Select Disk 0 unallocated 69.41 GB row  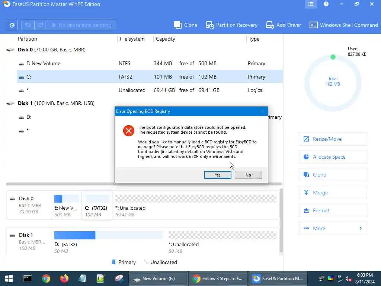coord(150,90)
